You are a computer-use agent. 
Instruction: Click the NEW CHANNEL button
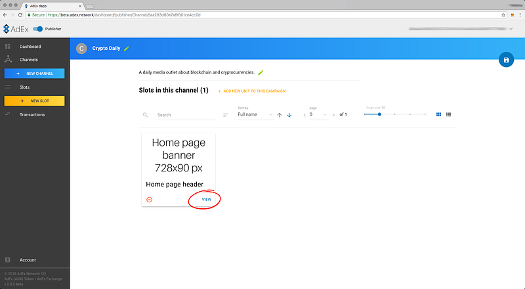click(x=35, y=74)
